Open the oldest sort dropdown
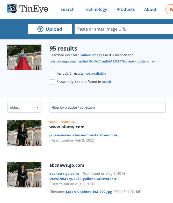Screen dimensions: 173x203 click(24, 107)
